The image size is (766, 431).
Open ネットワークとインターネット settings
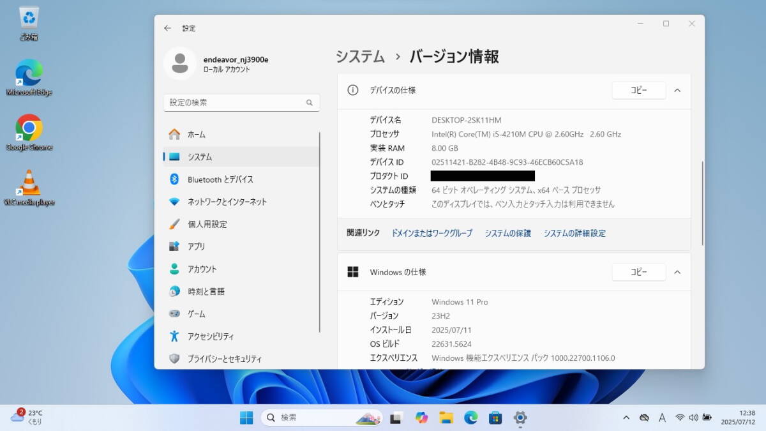point(241,202)
